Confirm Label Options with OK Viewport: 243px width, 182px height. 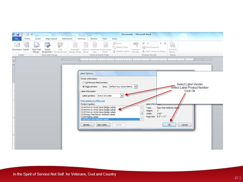169,125
